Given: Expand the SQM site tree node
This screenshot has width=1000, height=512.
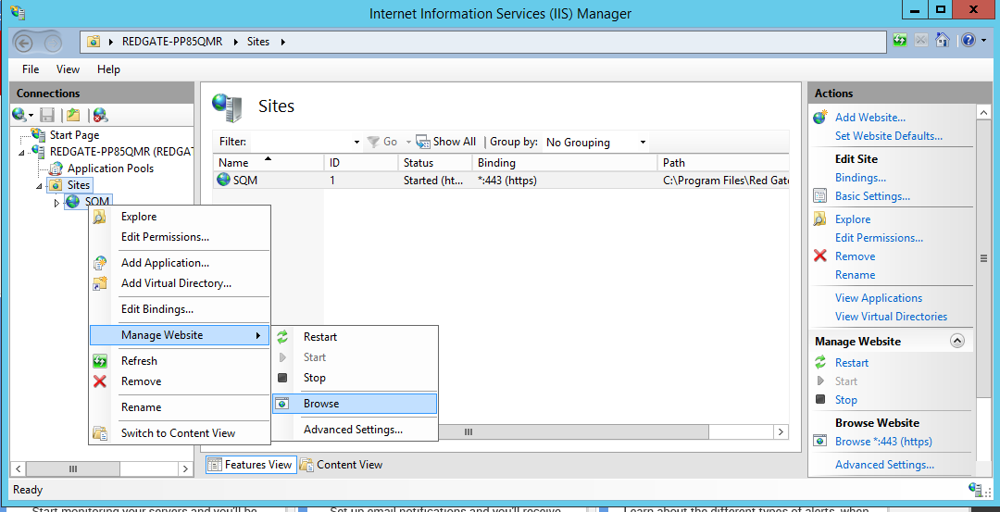Looking at the screenshot, I should (x=56, y=203).
